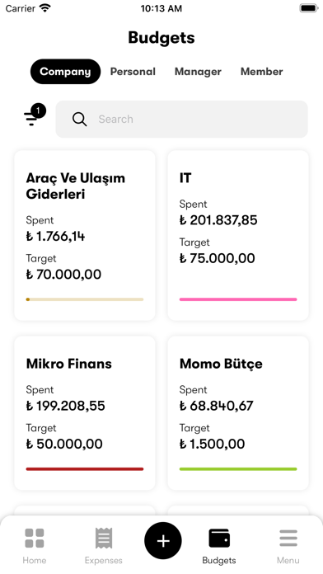Screen dimensions: 323x574
Task: Tap the Home grid icon
Action: (35, 538)
